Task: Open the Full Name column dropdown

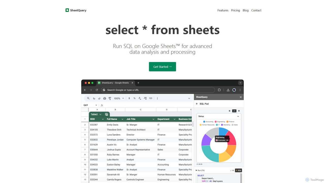Action: click(x=122, y=119)
